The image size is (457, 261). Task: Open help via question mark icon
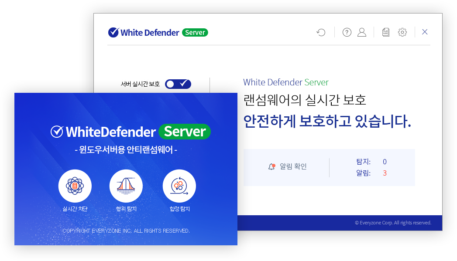347,32
